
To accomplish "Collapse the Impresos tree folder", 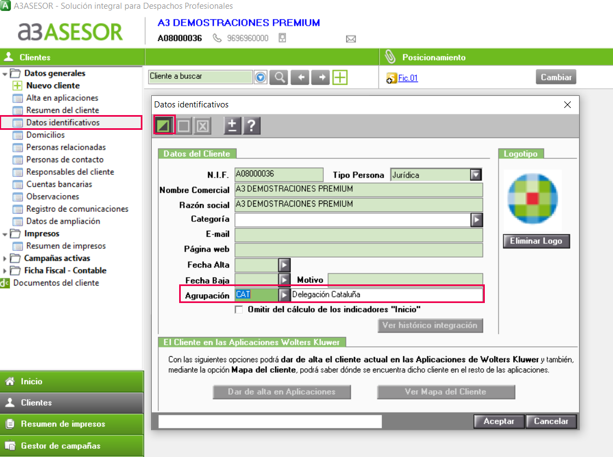I will tap(5, 234).
